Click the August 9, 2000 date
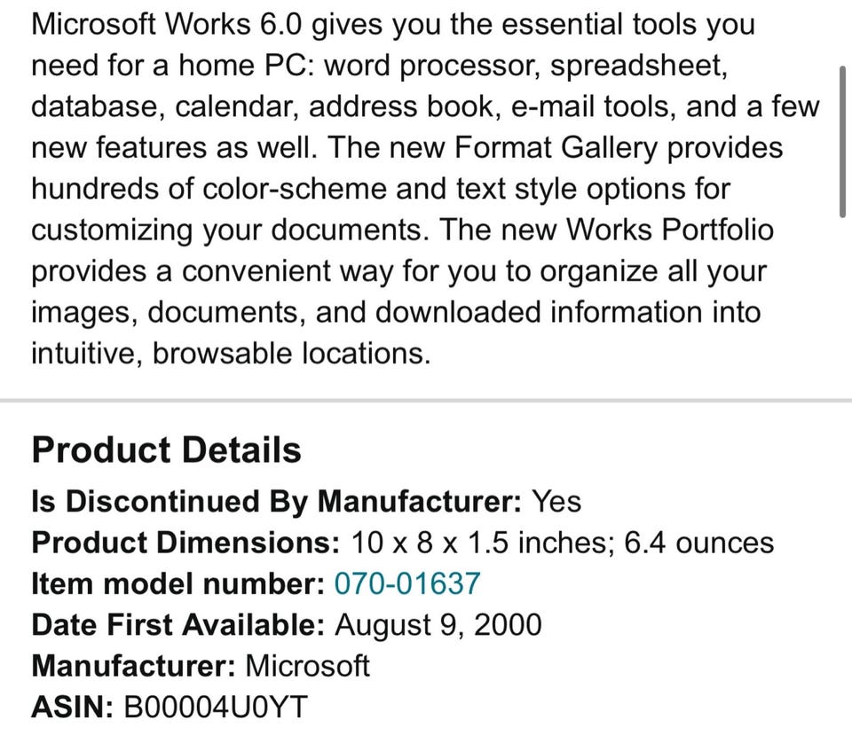 point(438,625)
